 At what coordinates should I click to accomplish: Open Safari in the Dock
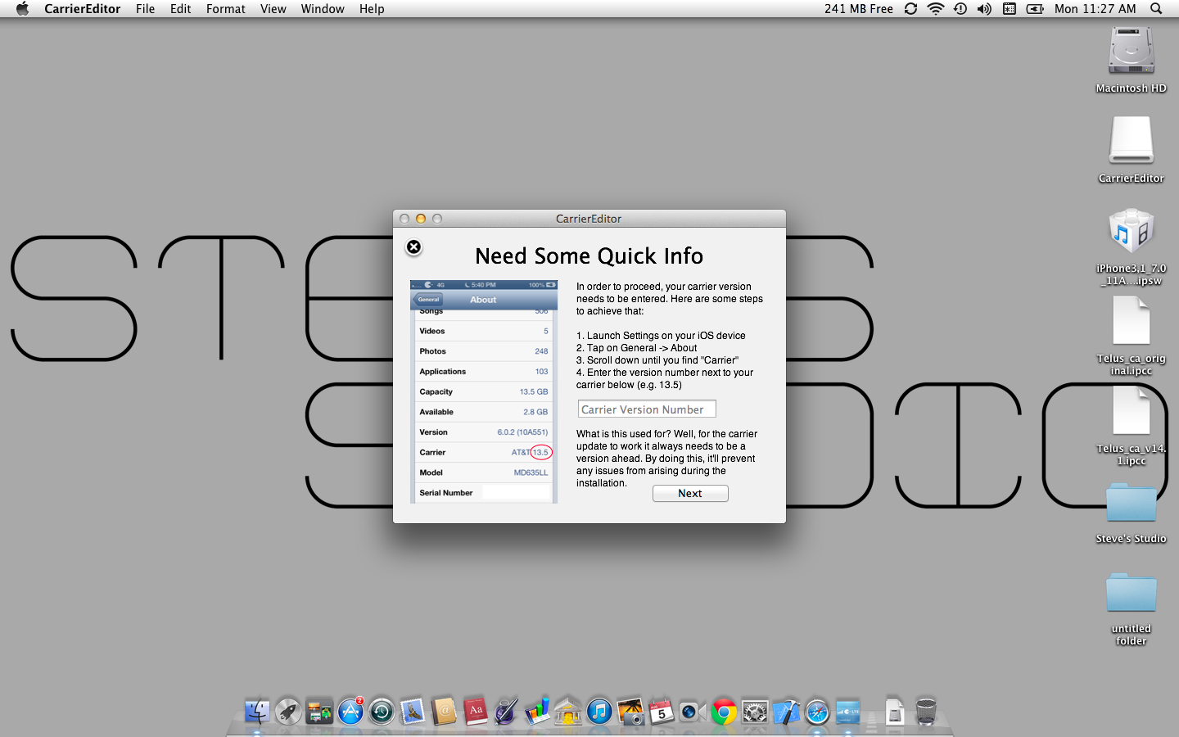pos(817,712)
